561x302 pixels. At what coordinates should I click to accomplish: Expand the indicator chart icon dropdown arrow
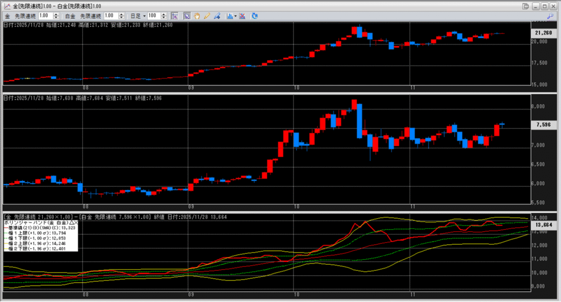point(235,16)
